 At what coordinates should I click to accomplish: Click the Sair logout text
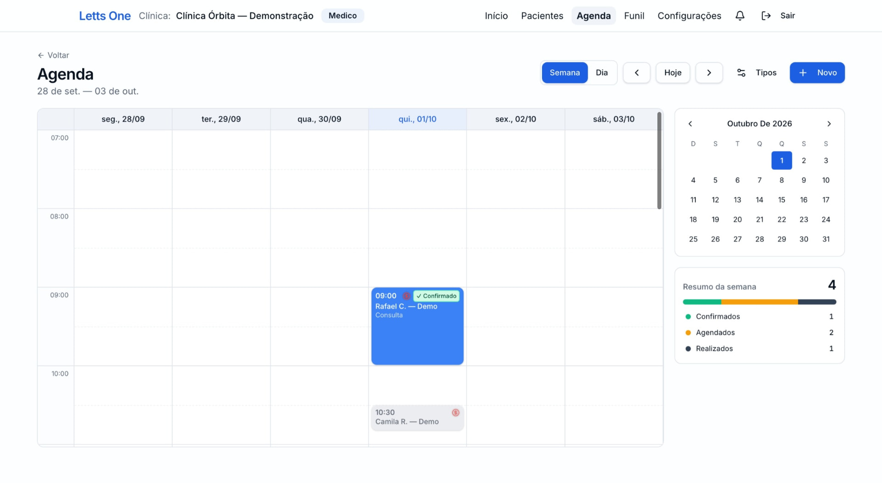click(787, 16)
